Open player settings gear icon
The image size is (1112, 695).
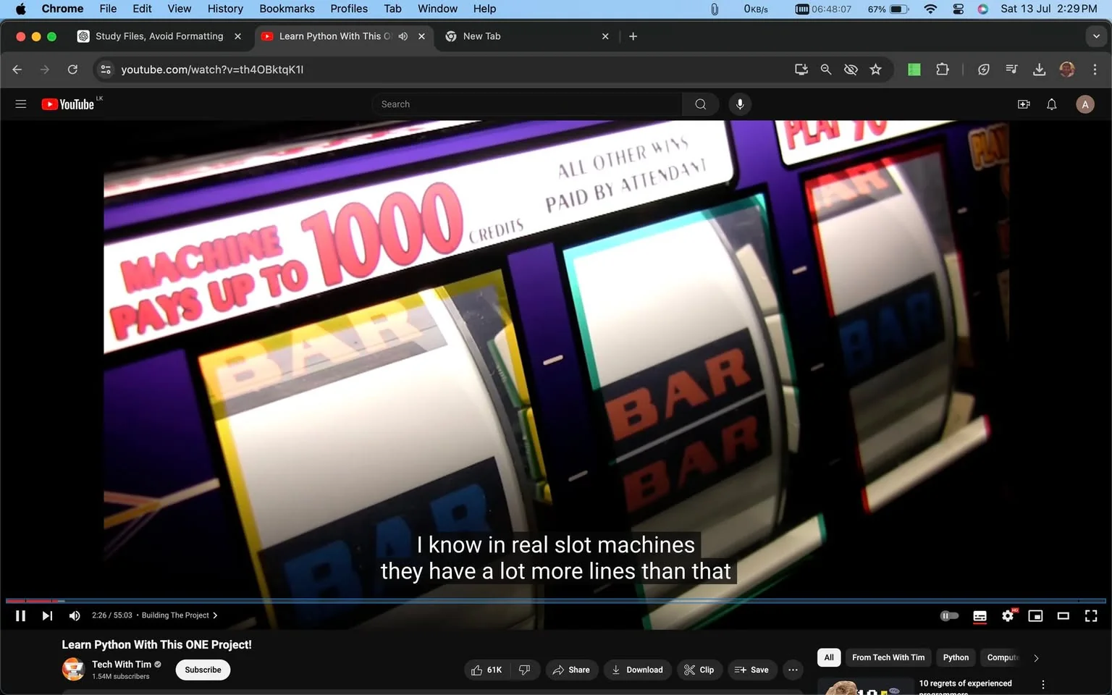click(x=1008, y=615)
